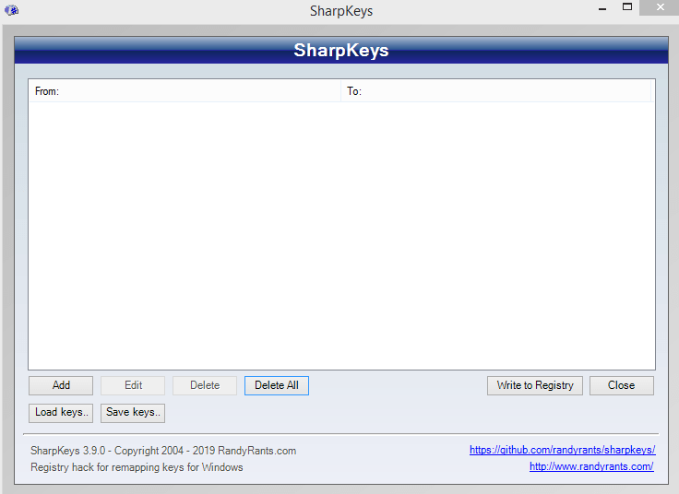The image size is (679, 494).
Task: Click the SharpKeys blue banner title
Action: (x=341, y=50)
